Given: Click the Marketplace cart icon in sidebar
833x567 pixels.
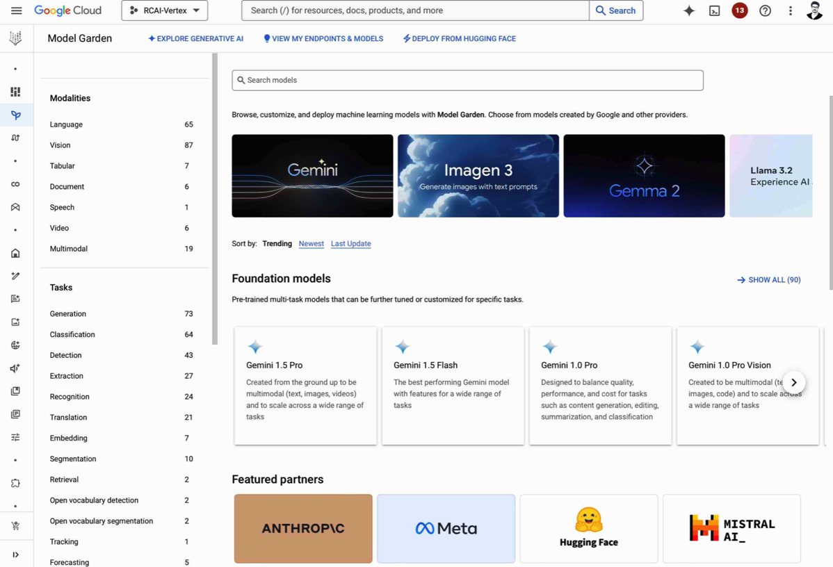Looking at the screenshot, I should [x=15, y=526].
